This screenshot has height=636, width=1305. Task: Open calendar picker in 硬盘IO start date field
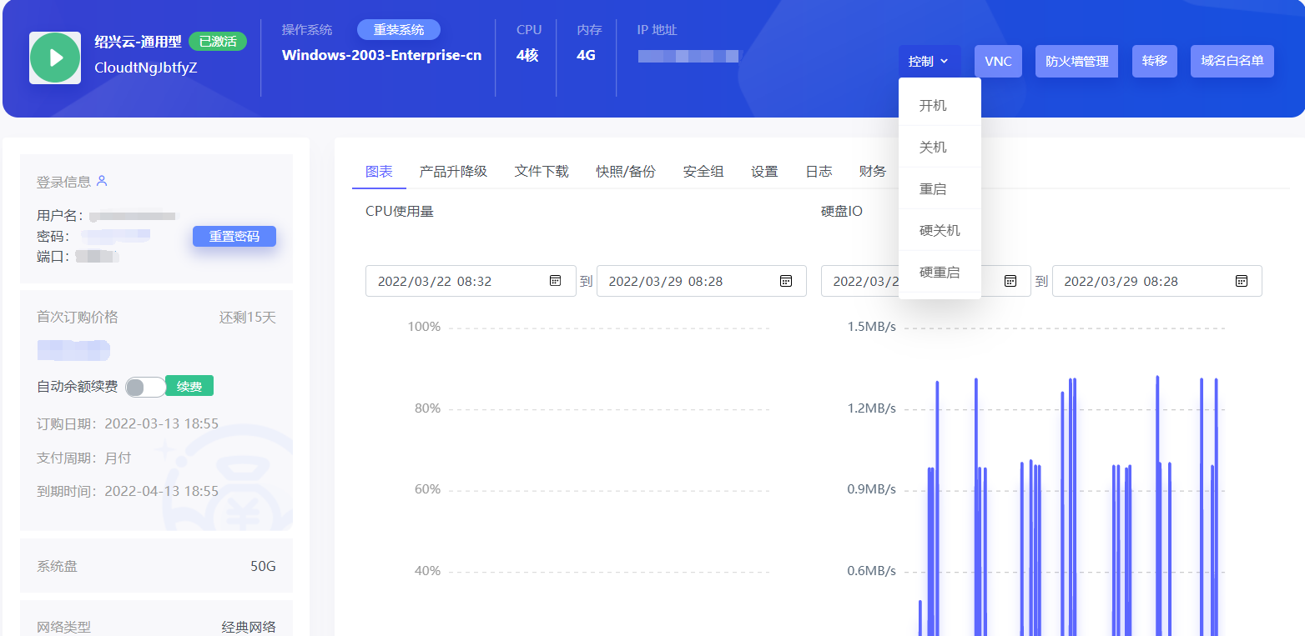click(x=1010, y=281)
